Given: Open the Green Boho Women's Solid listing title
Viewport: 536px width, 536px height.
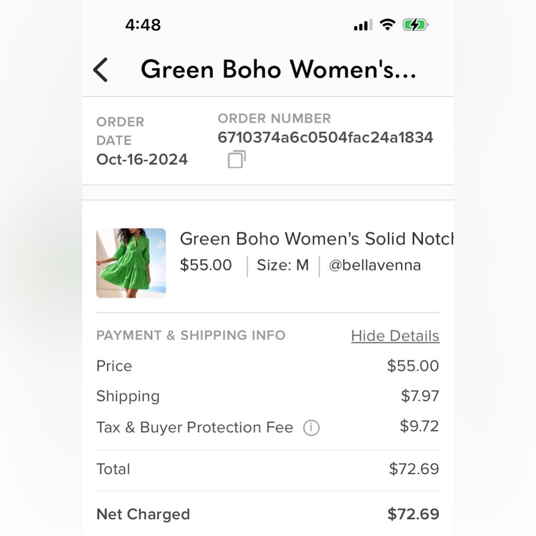Looking at the screenshot, I should tap(317, 239).
